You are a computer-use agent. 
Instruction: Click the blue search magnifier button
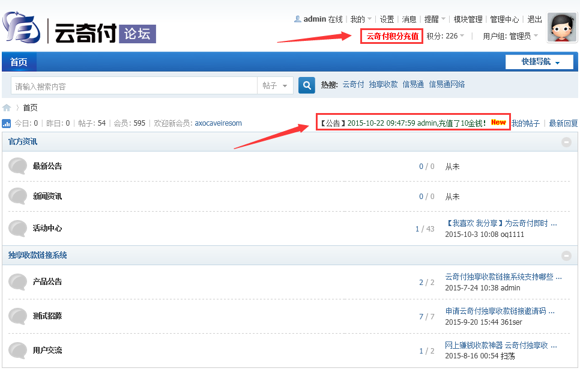coord(307,85)
